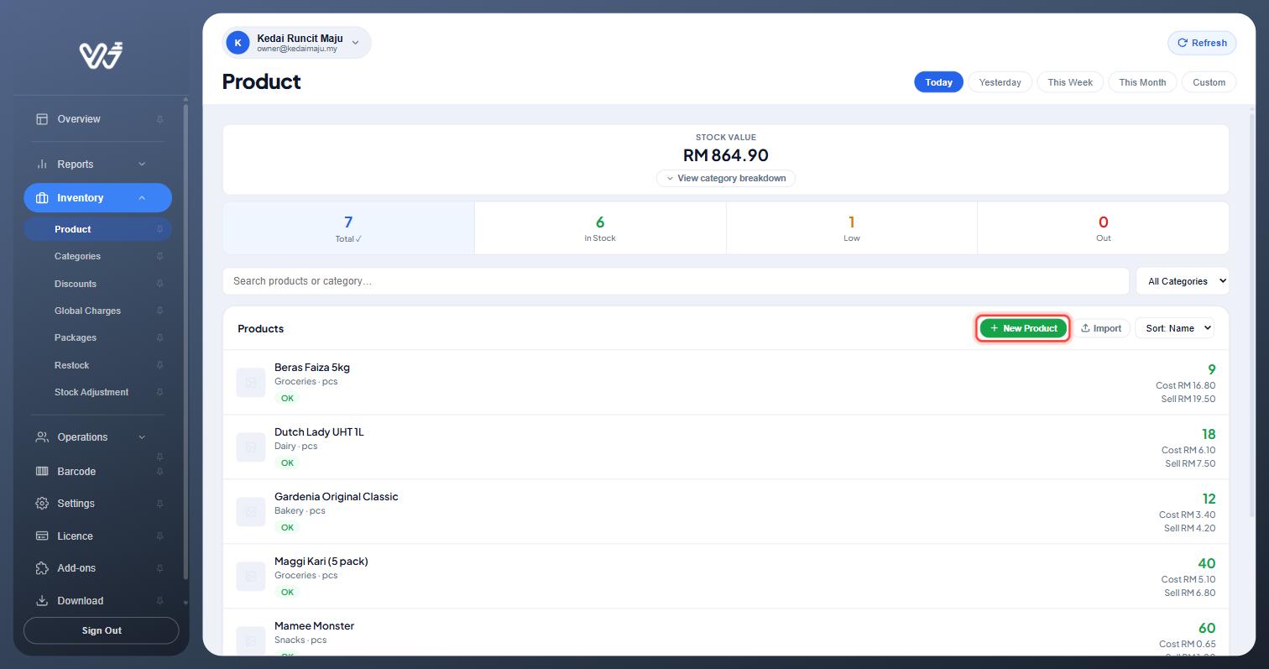
Task: Click the green New Product button
Action: tap(1023, 328)
